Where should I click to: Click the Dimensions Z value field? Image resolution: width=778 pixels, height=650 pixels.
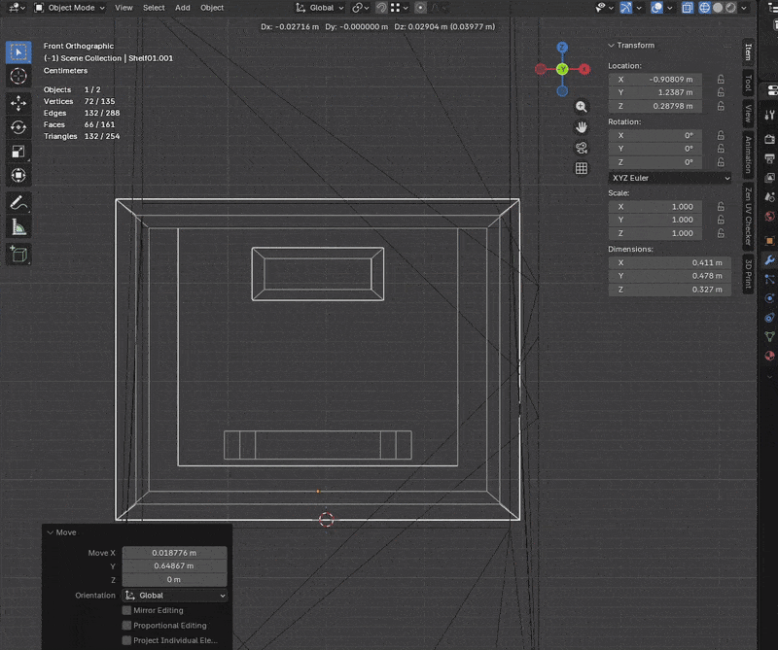tap(669, 290)
